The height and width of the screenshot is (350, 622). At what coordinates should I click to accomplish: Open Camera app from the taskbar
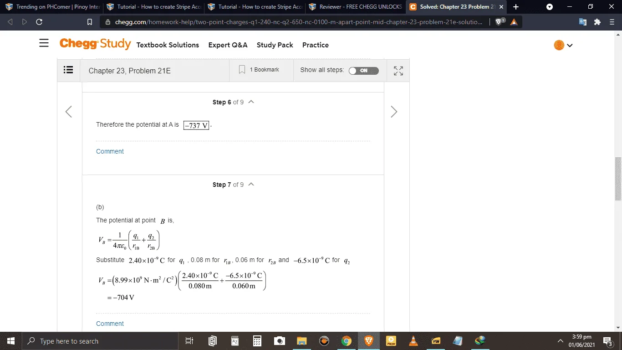pos(279,341)
